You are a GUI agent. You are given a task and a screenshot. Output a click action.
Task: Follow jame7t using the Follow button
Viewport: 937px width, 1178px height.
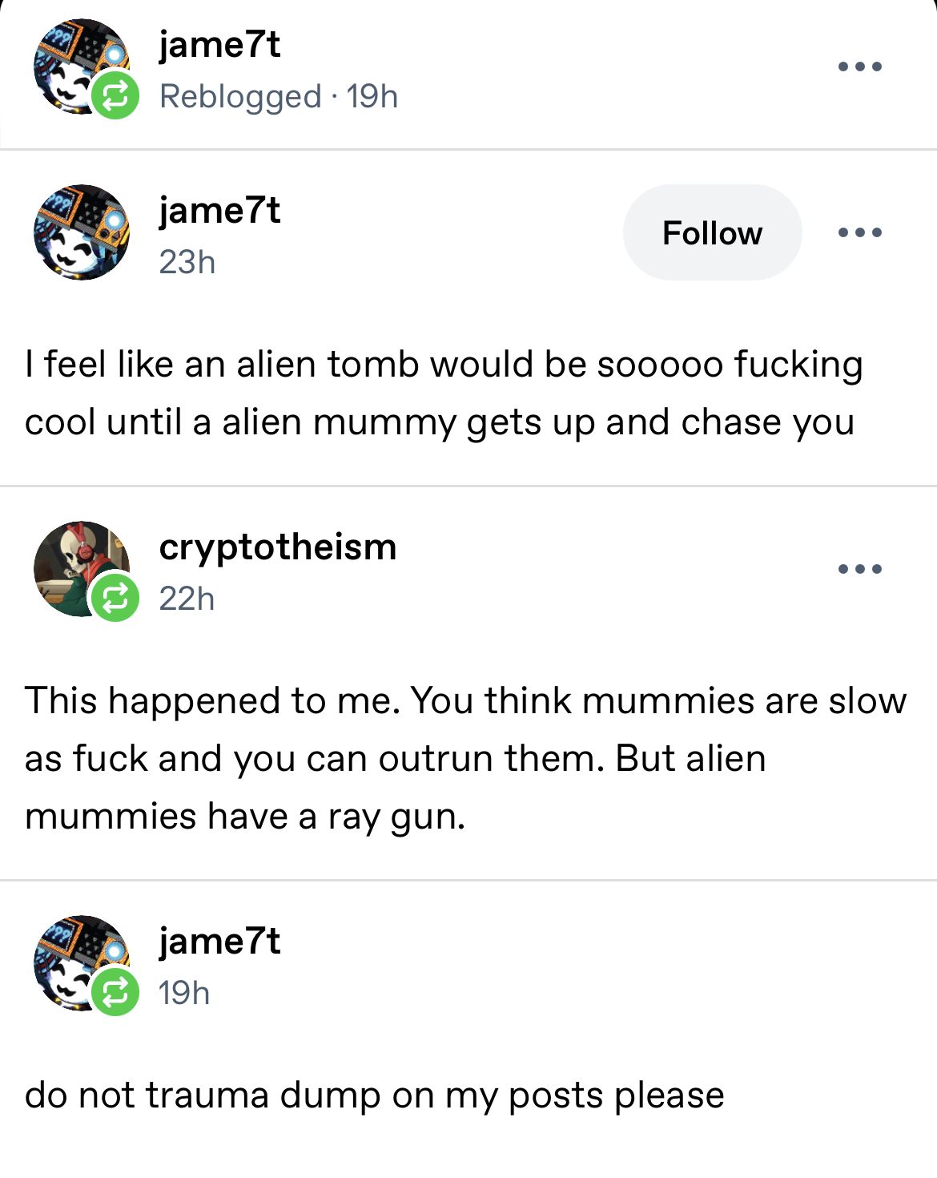pos(712,233)
